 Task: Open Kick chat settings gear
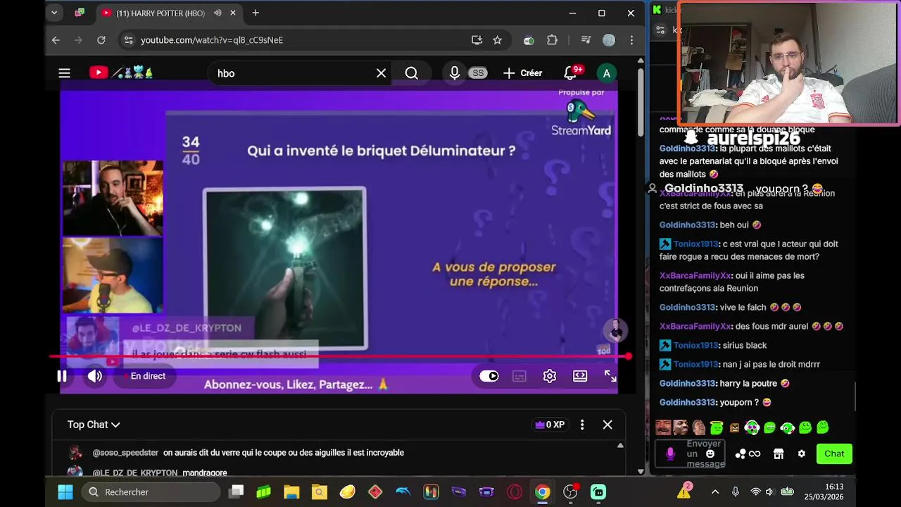click(801, 453)
